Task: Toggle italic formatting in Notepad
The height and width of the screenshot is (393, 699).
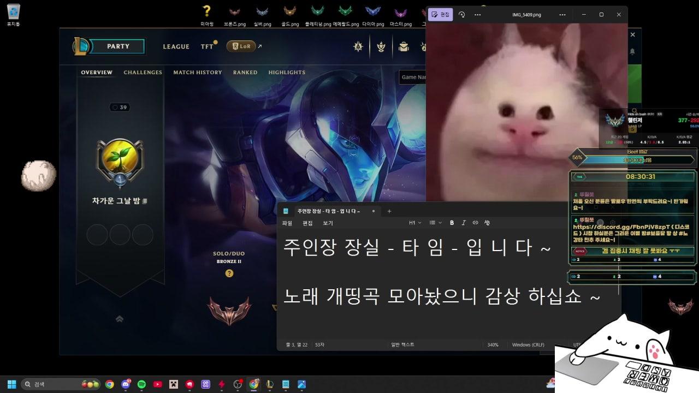Action: click(464, 223)
